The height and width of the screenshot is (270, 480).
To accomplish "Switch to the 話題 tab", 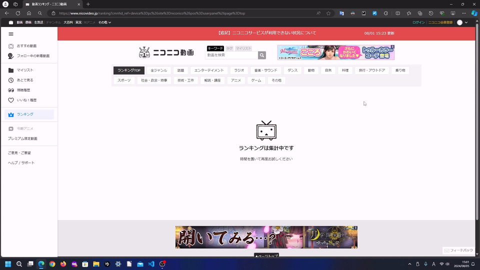I will pos(180,70).
